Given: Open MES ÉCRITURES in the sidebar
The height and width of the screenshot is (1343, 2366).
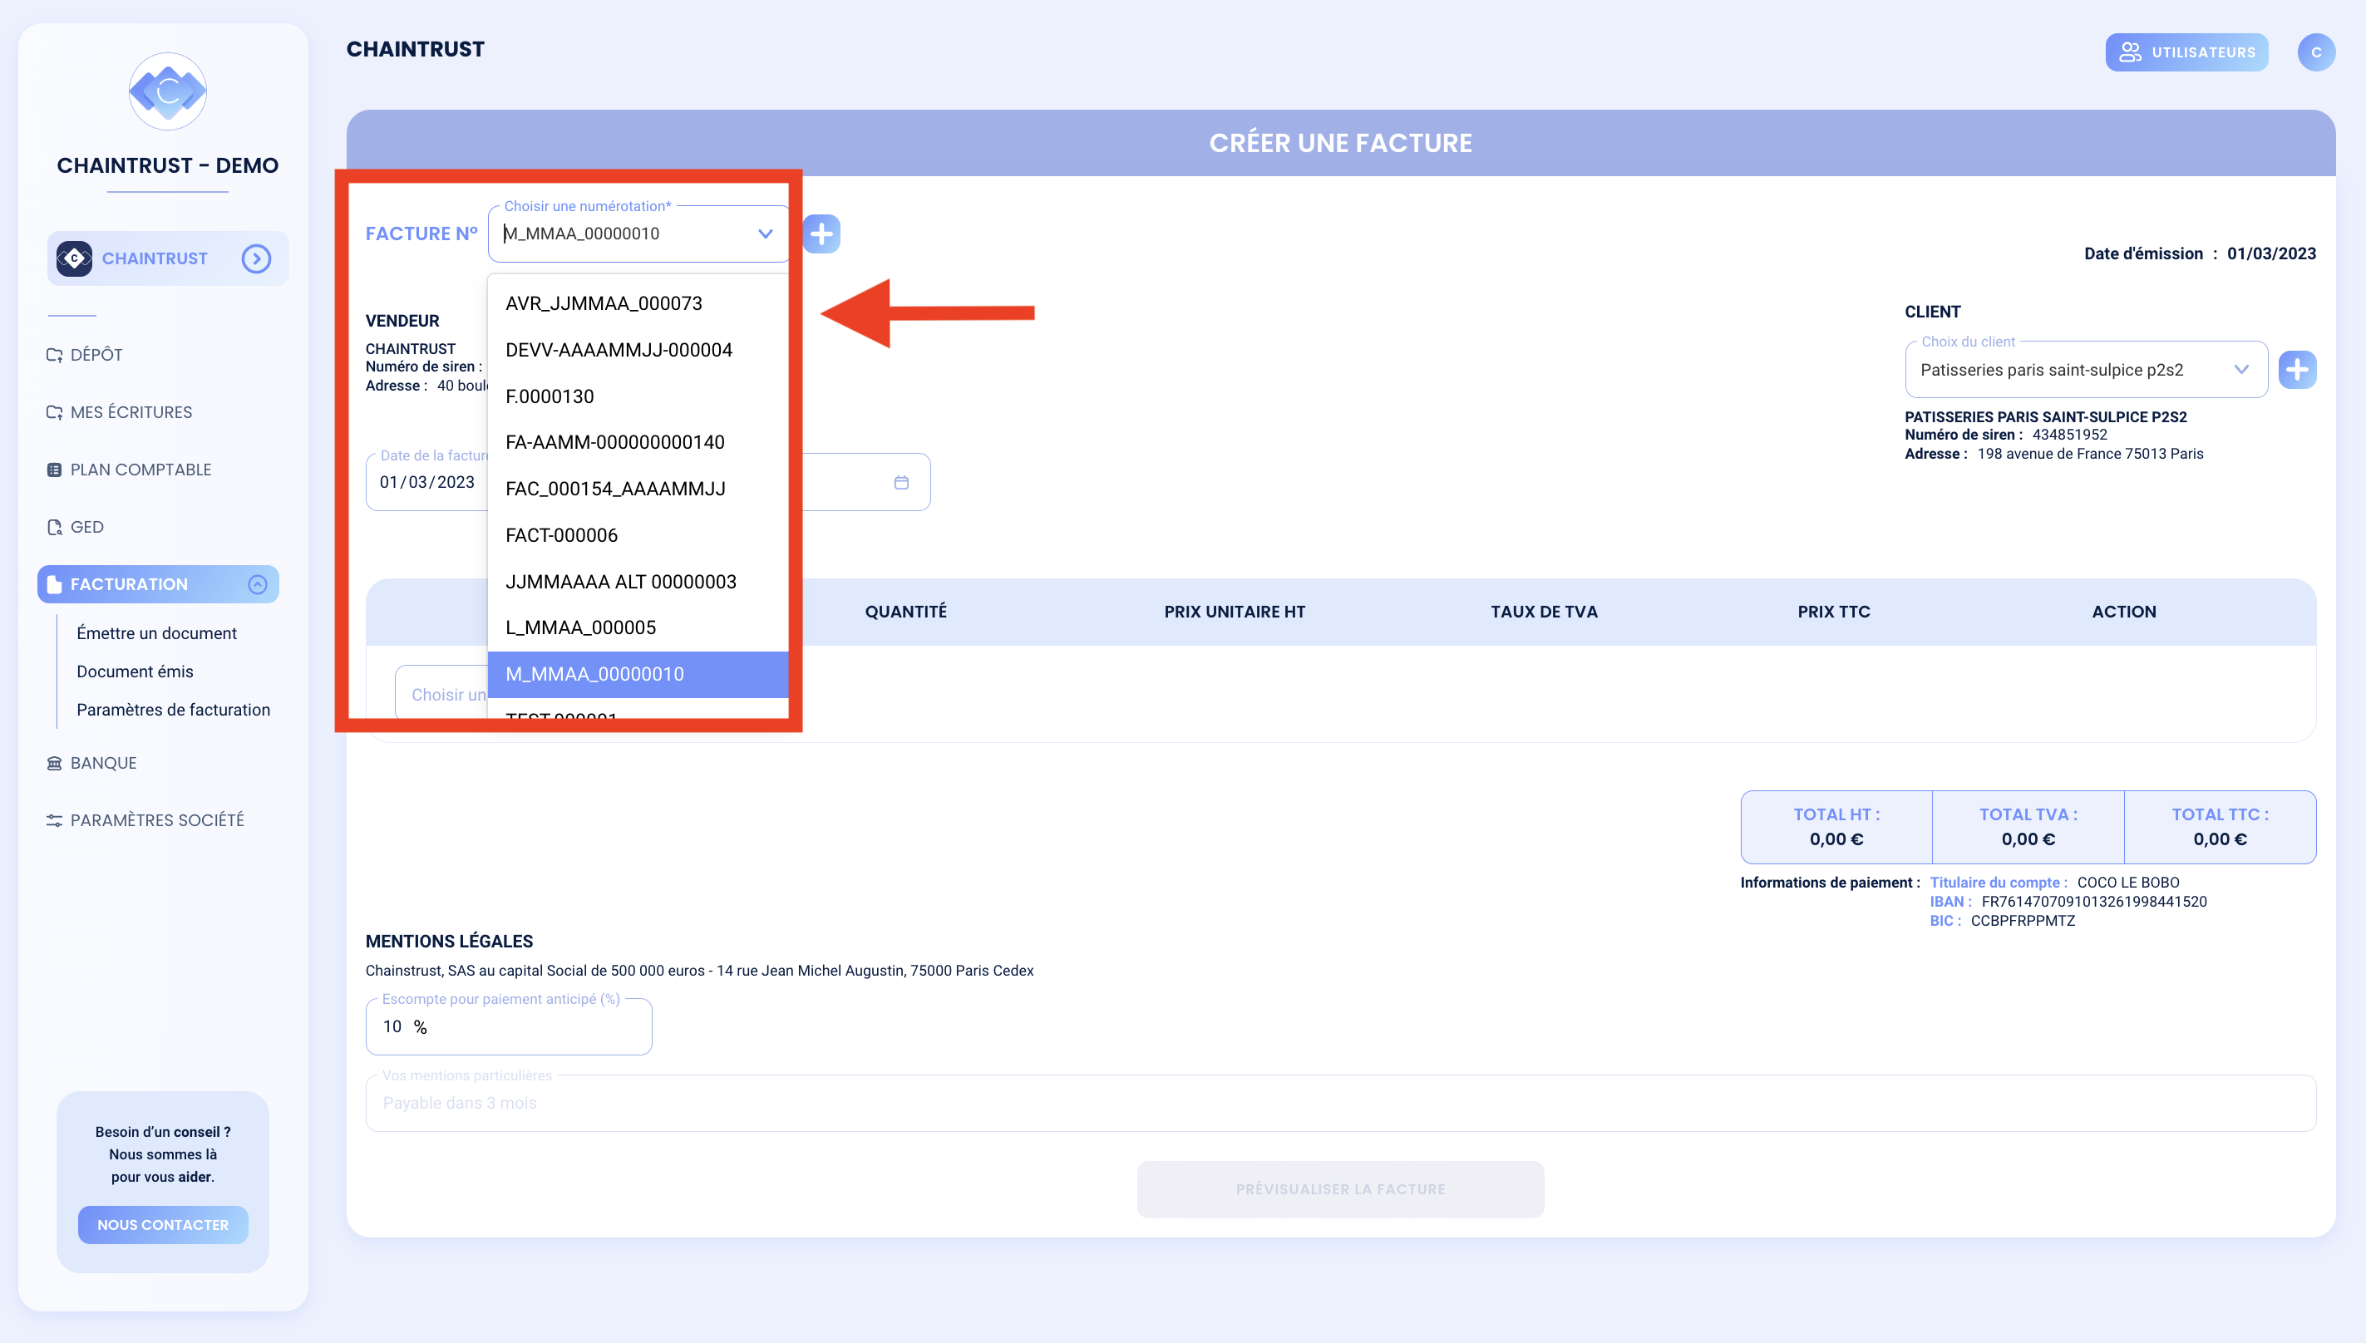Looking at the screenshot, I should click(x=120, y=412).
